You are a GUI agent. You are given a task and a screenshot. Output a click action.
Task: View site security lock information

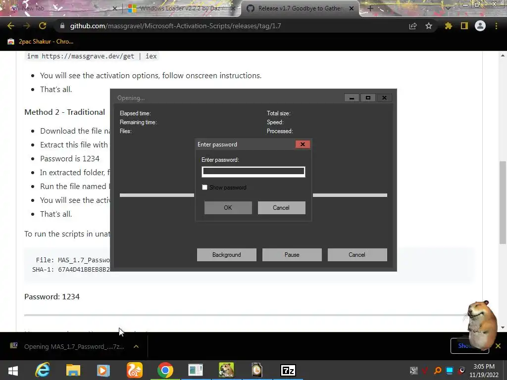(x=62, y=26)
